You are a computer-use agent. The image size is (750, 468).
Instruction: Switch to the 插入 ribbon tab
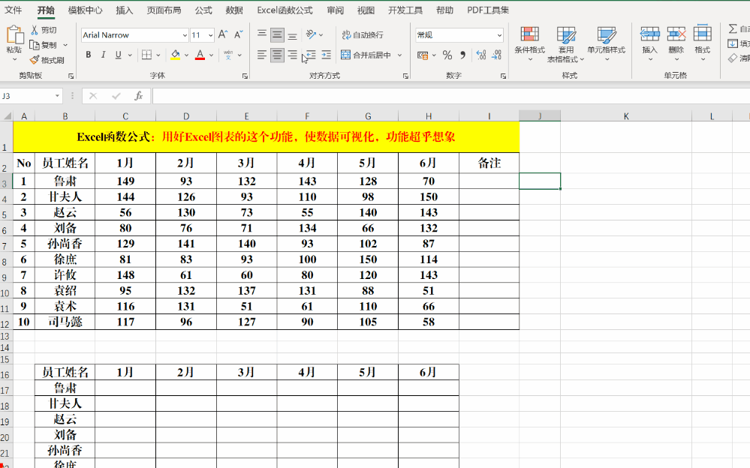pyautogui.click(x=125, y=10)
